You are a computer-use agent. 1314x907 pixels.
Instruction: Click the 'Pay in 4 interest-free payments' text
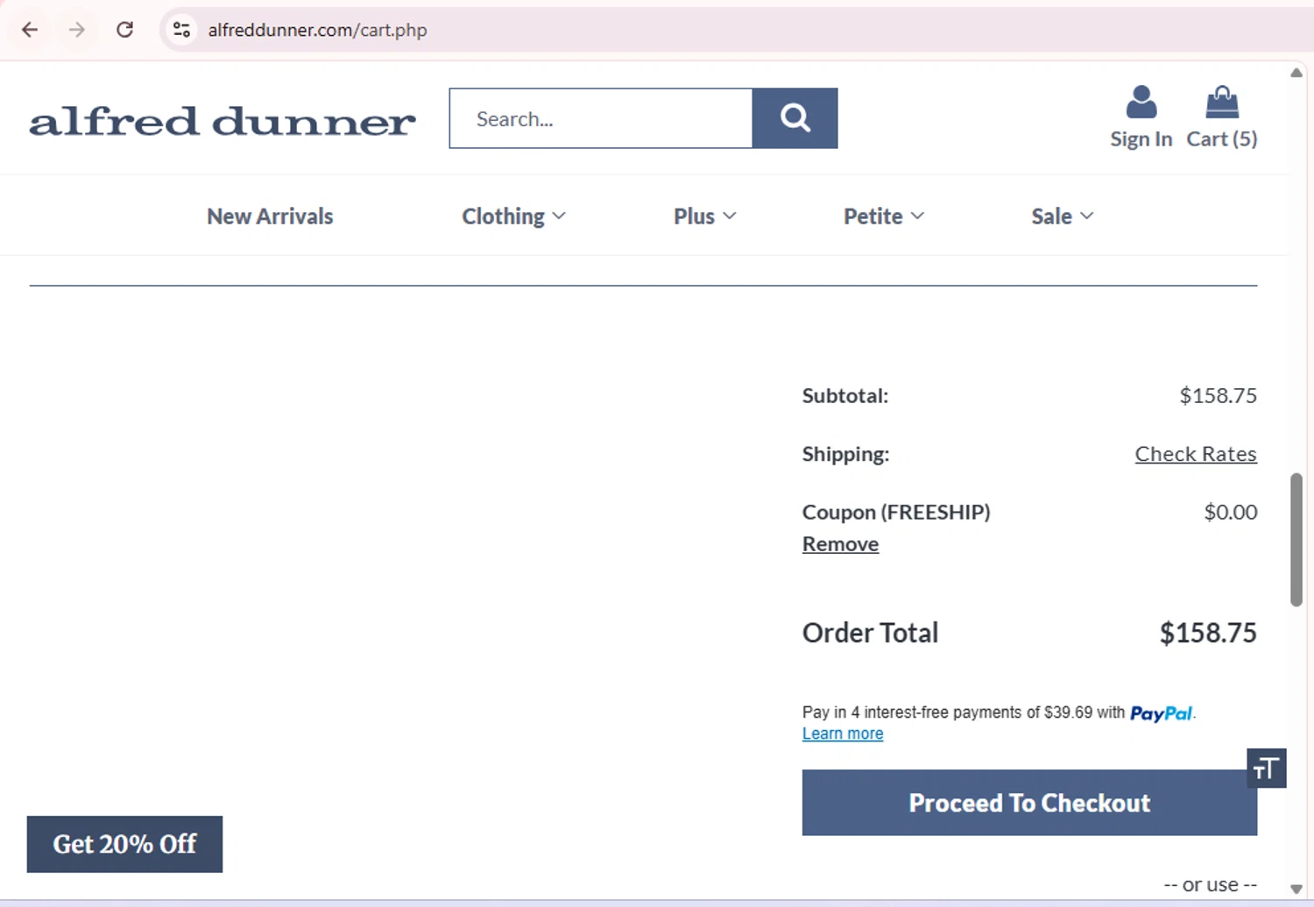964,712
